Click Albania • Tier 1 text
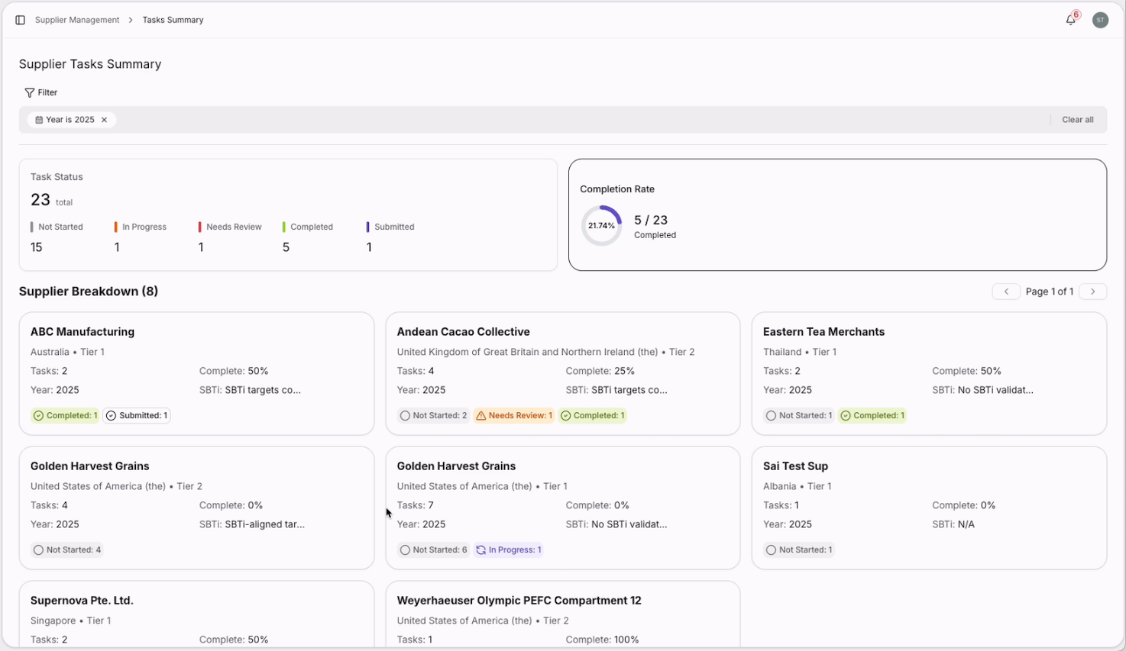This screenshot has width=1126, height=651. (x=798, y=486)
